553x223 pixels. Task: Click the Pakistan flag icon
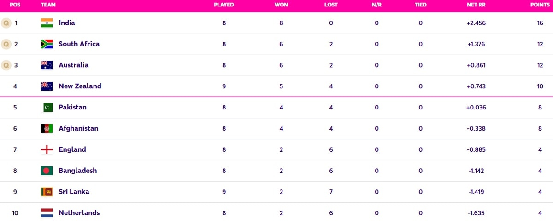(x=47, y=107)
